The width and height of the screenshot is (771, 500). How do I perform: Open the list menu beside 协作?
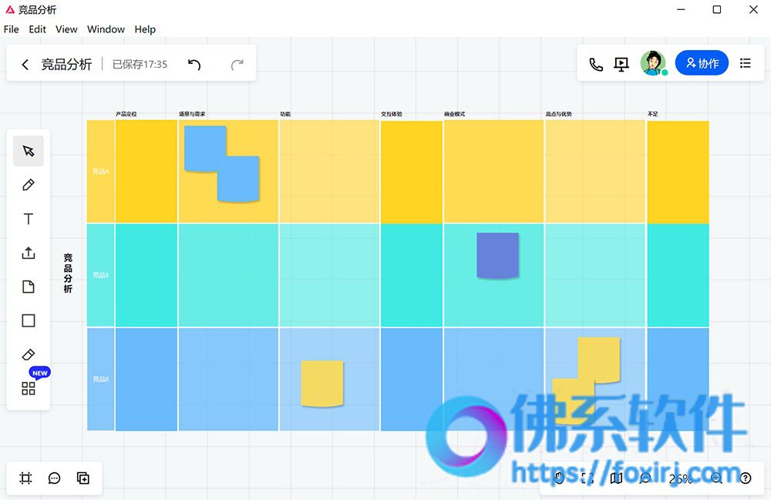point(746,63)
